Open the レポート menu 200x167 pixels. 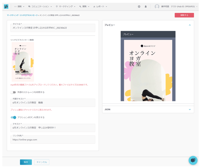100,6
